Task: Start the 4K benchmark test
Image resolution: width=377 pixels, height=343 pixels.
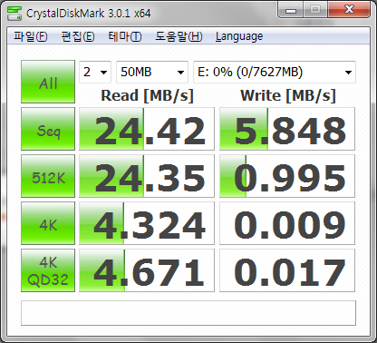Action: pos(48,223)
